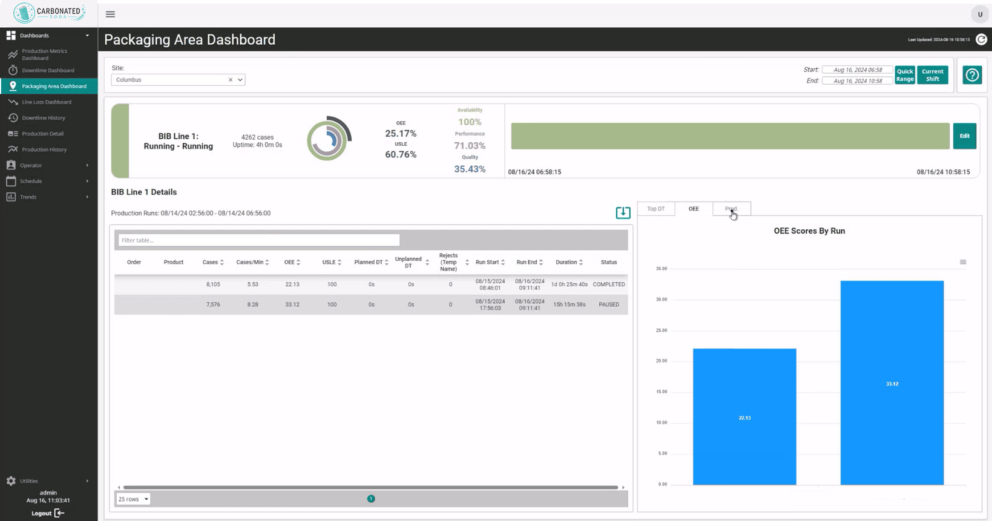The height and width of the screenshot is (521, 992).
Task: Select the COMPLETED run row
Action: coord(371,284)
